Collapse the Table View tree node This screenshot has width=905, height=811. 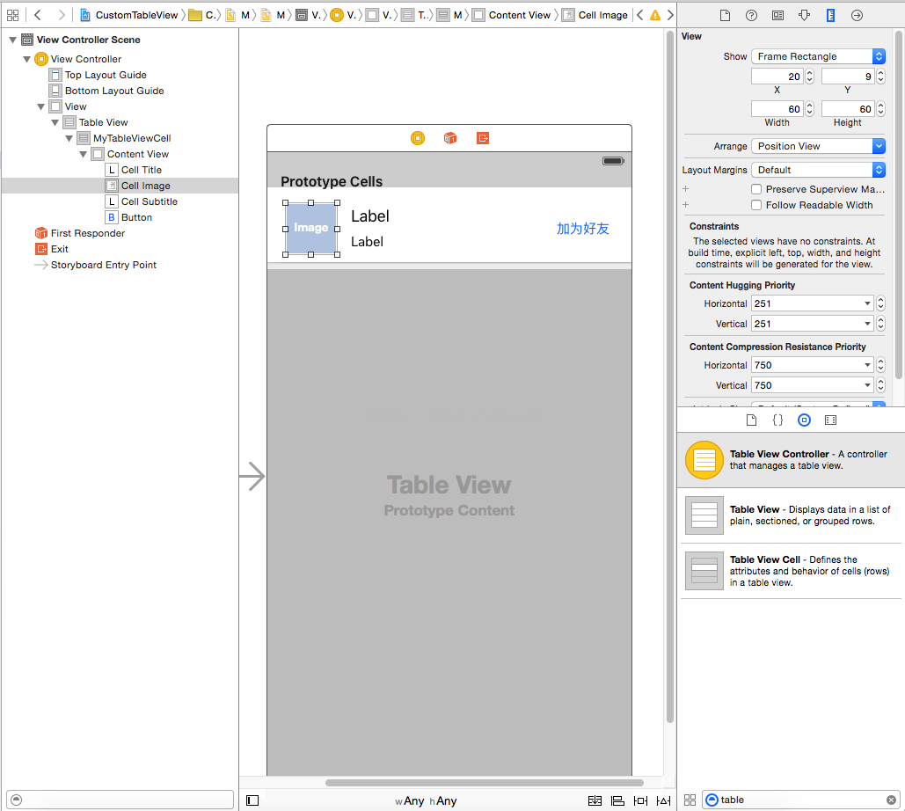(55, 122)
